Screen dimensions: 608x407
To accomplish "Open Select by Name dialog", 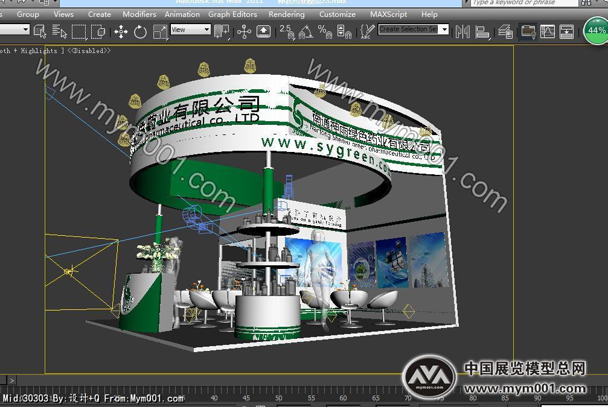I will click(59, 31).
